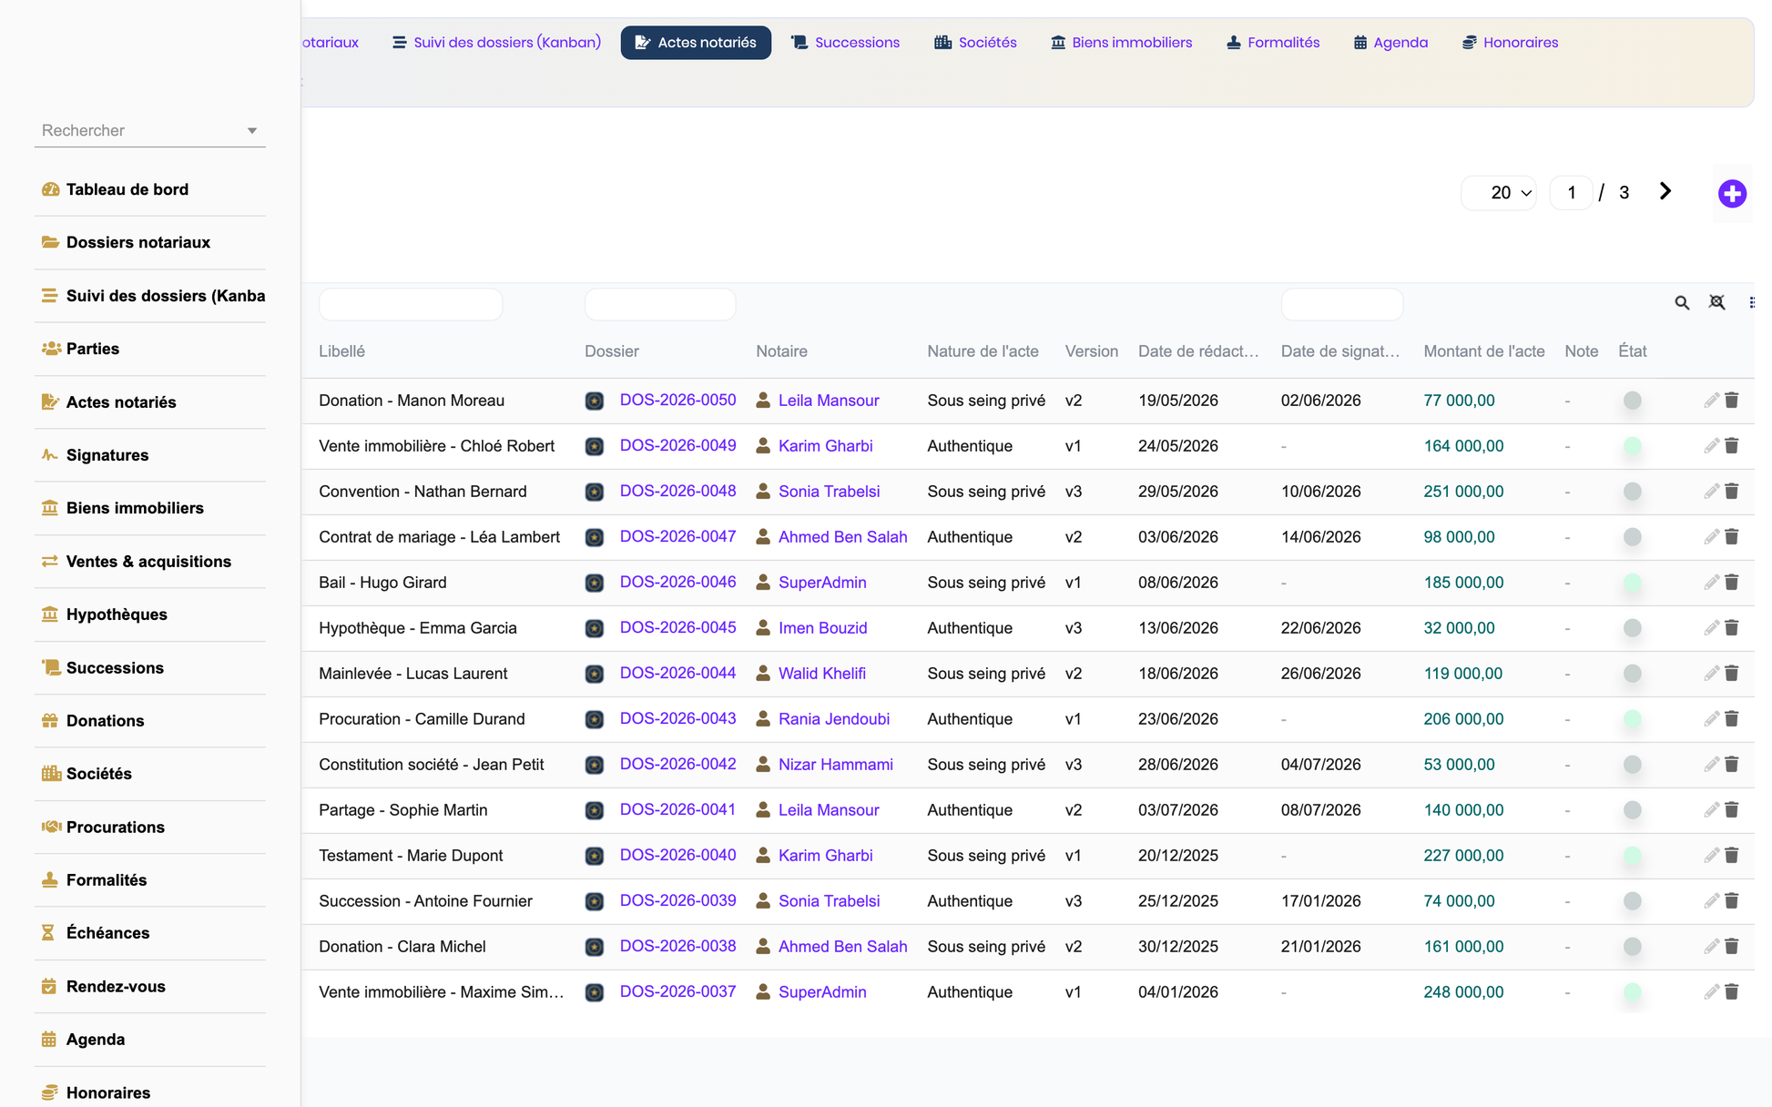Open Ventes & acquisitions in sidebar
Viewport: 1772px width, 1107px height.
(x=150, y=562)
